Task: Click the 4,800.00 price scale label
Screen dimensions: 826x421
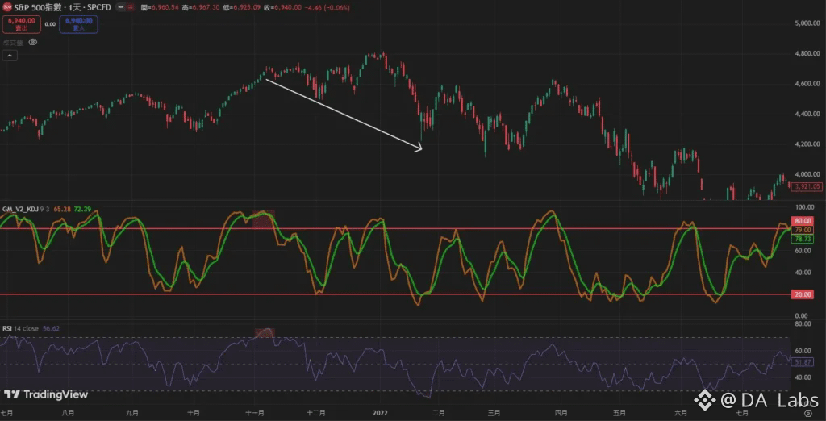Action: [807, 53]
